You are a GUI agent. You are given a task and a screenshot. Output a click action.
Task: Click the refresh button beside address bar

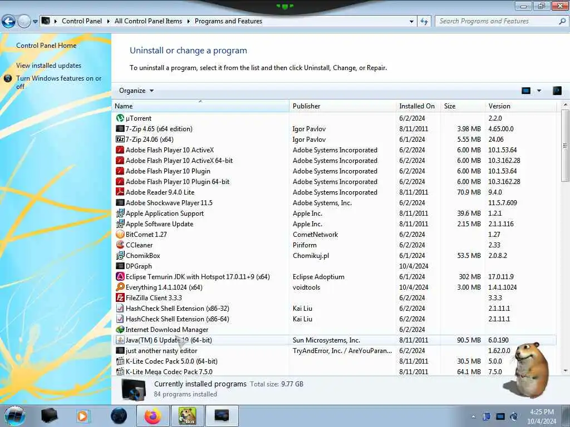424,22
